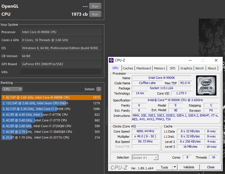Click the Intel Core i9 X-series logo

point(206,85)
